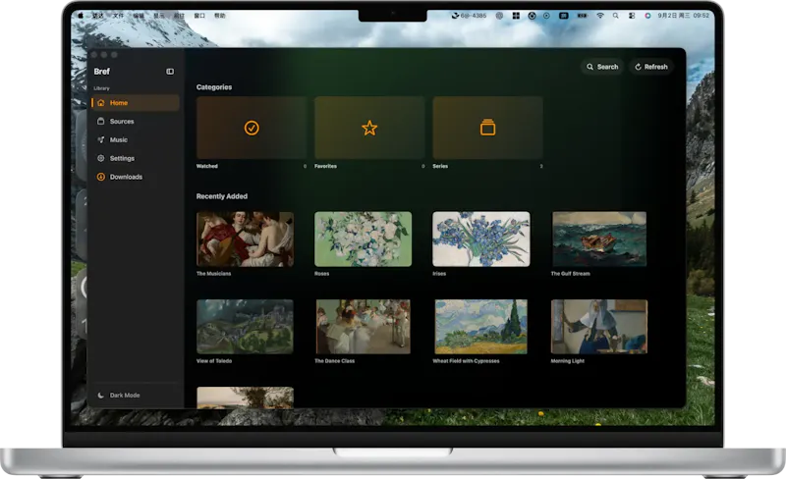Click the Categories heading
Screen dimensions: 786x479
click(214, 87)
